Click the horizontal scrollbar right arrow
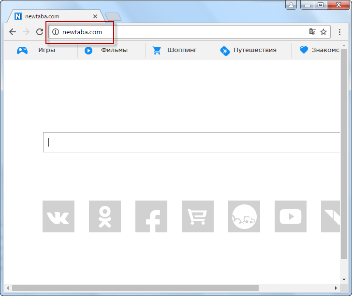 336,288
